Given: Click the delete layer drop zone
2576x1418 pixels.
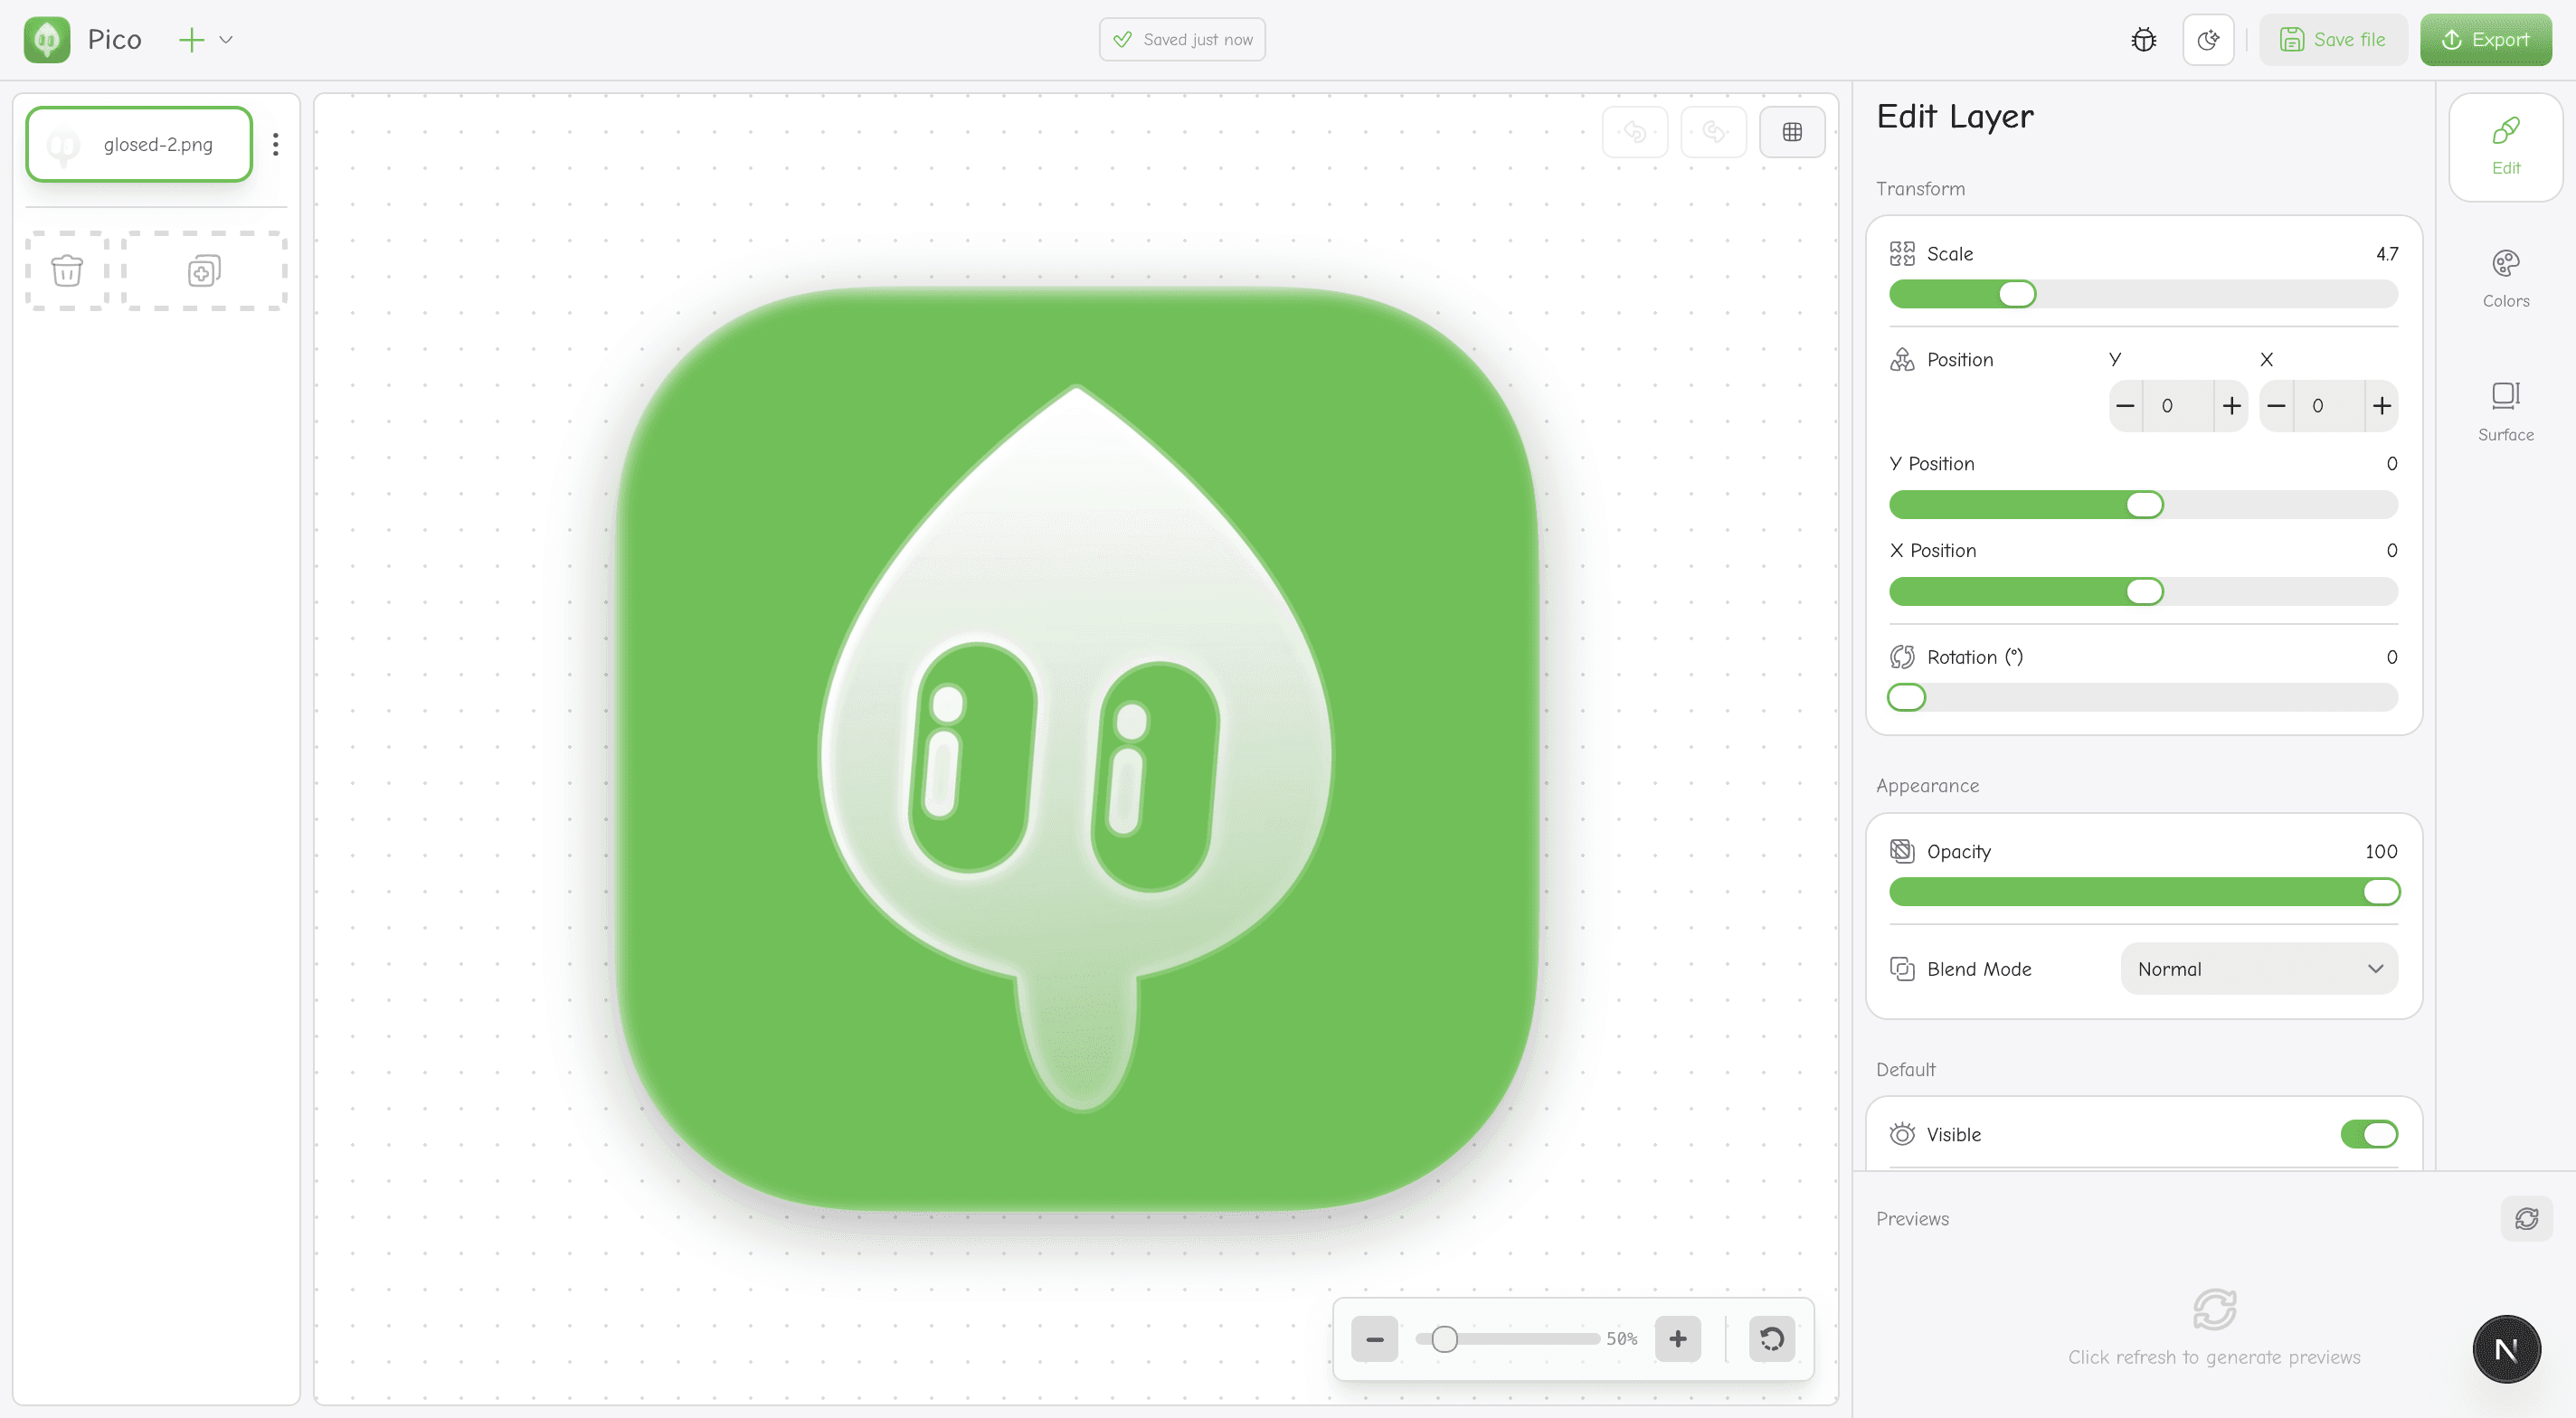Looking at the screenshot, I should (x=67, y=270).
